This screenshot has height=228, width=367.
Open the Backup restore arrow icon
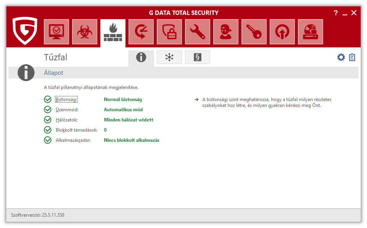click(141, 32)
